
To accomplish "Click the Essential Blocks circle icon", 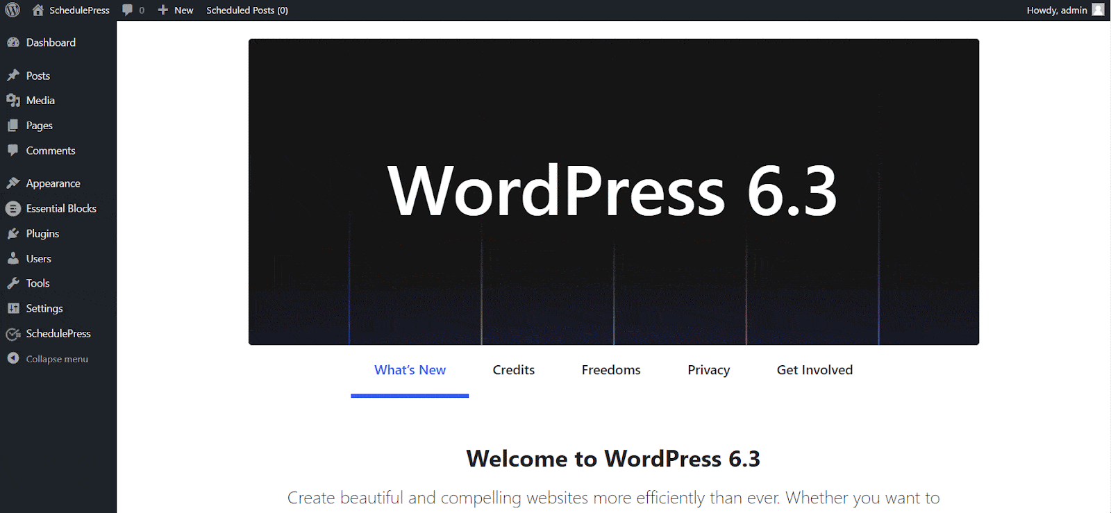I will (13, 208).
